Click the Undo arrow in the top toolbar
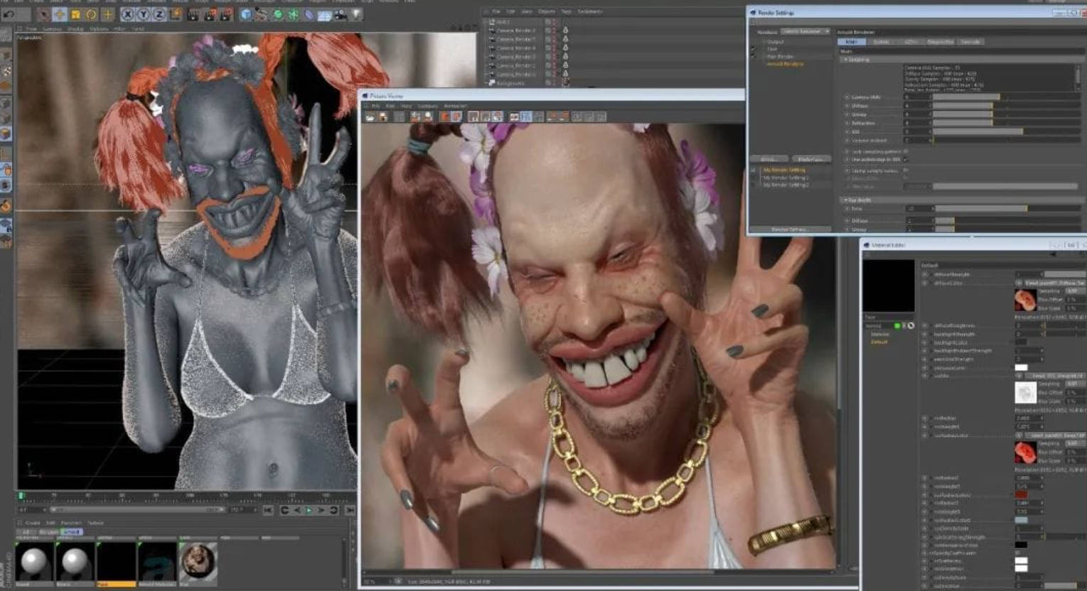The width and height of the screenshot is (1087, 591). [9, 14]
